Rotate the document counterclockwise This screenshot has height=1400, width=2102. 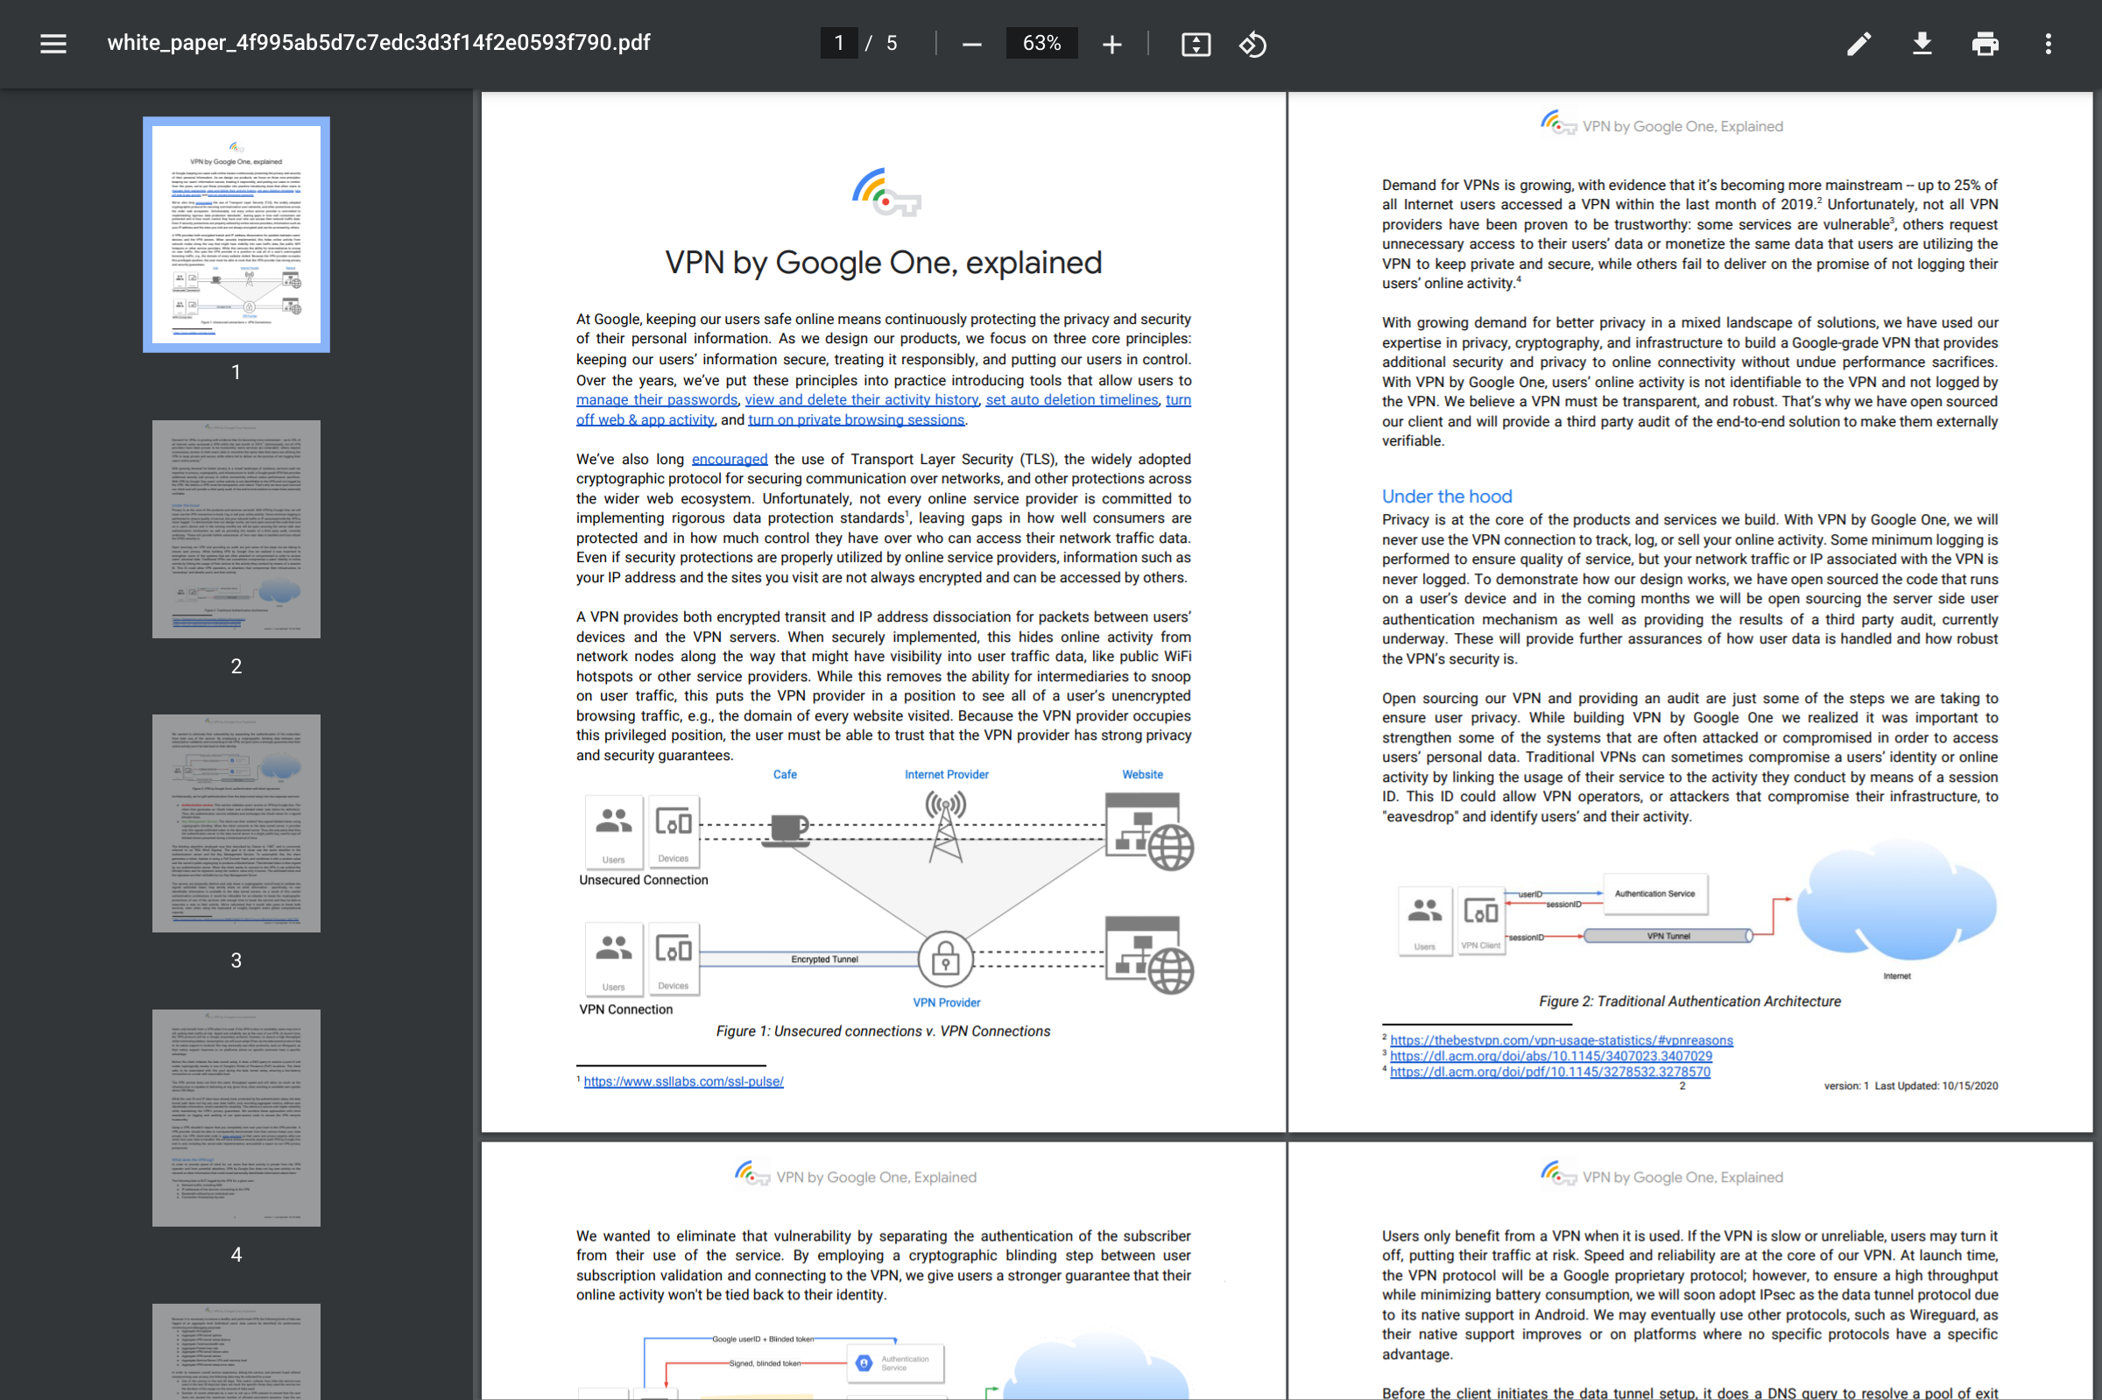coord(1252,44)
